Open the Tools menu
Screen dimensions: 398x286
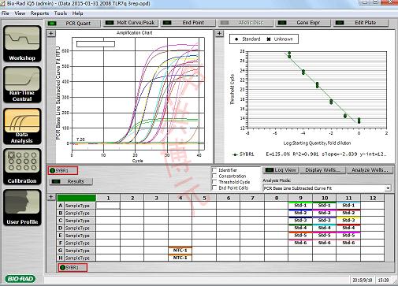coord(61,13)
